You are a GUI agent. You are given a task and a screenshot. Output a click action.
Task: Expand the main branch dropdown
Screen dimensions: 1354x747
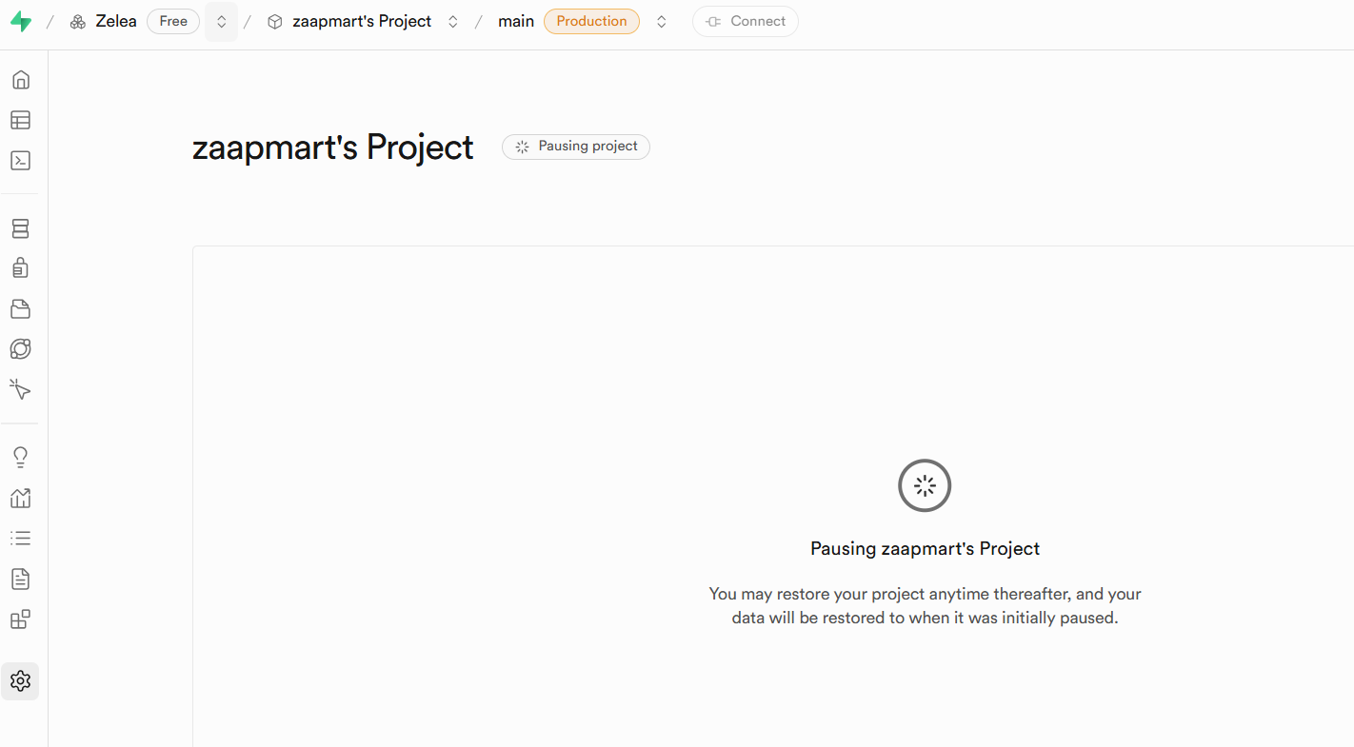(x=661, y=21)
